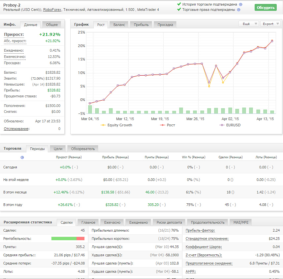This screenshot has height=279, width=283.
Task: Click the На этой неделе row label
Action: coord(16,180)
